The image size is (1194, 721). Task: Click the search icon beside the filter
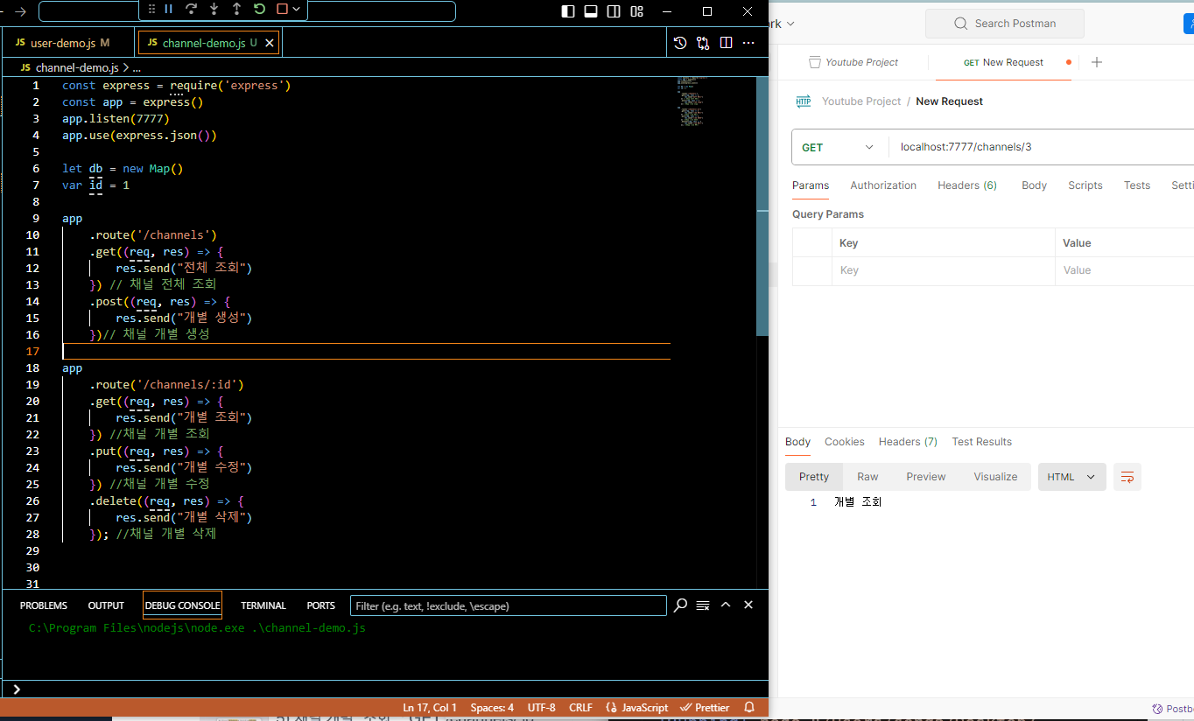pyautogui.click(x=680, y=605)
